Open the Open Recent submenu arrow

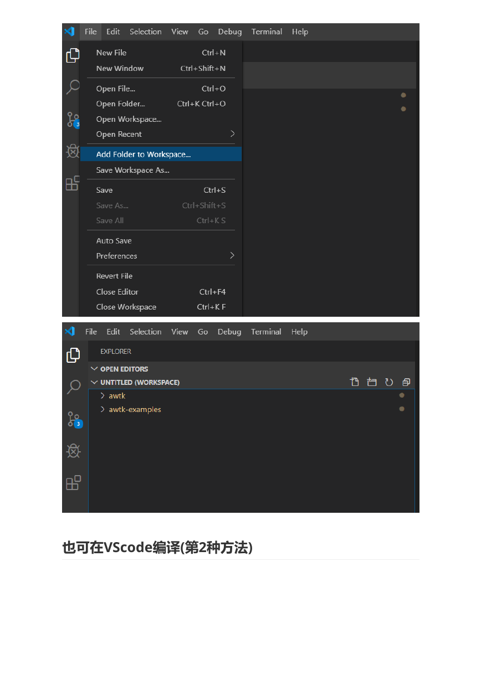tap(232, 133)
